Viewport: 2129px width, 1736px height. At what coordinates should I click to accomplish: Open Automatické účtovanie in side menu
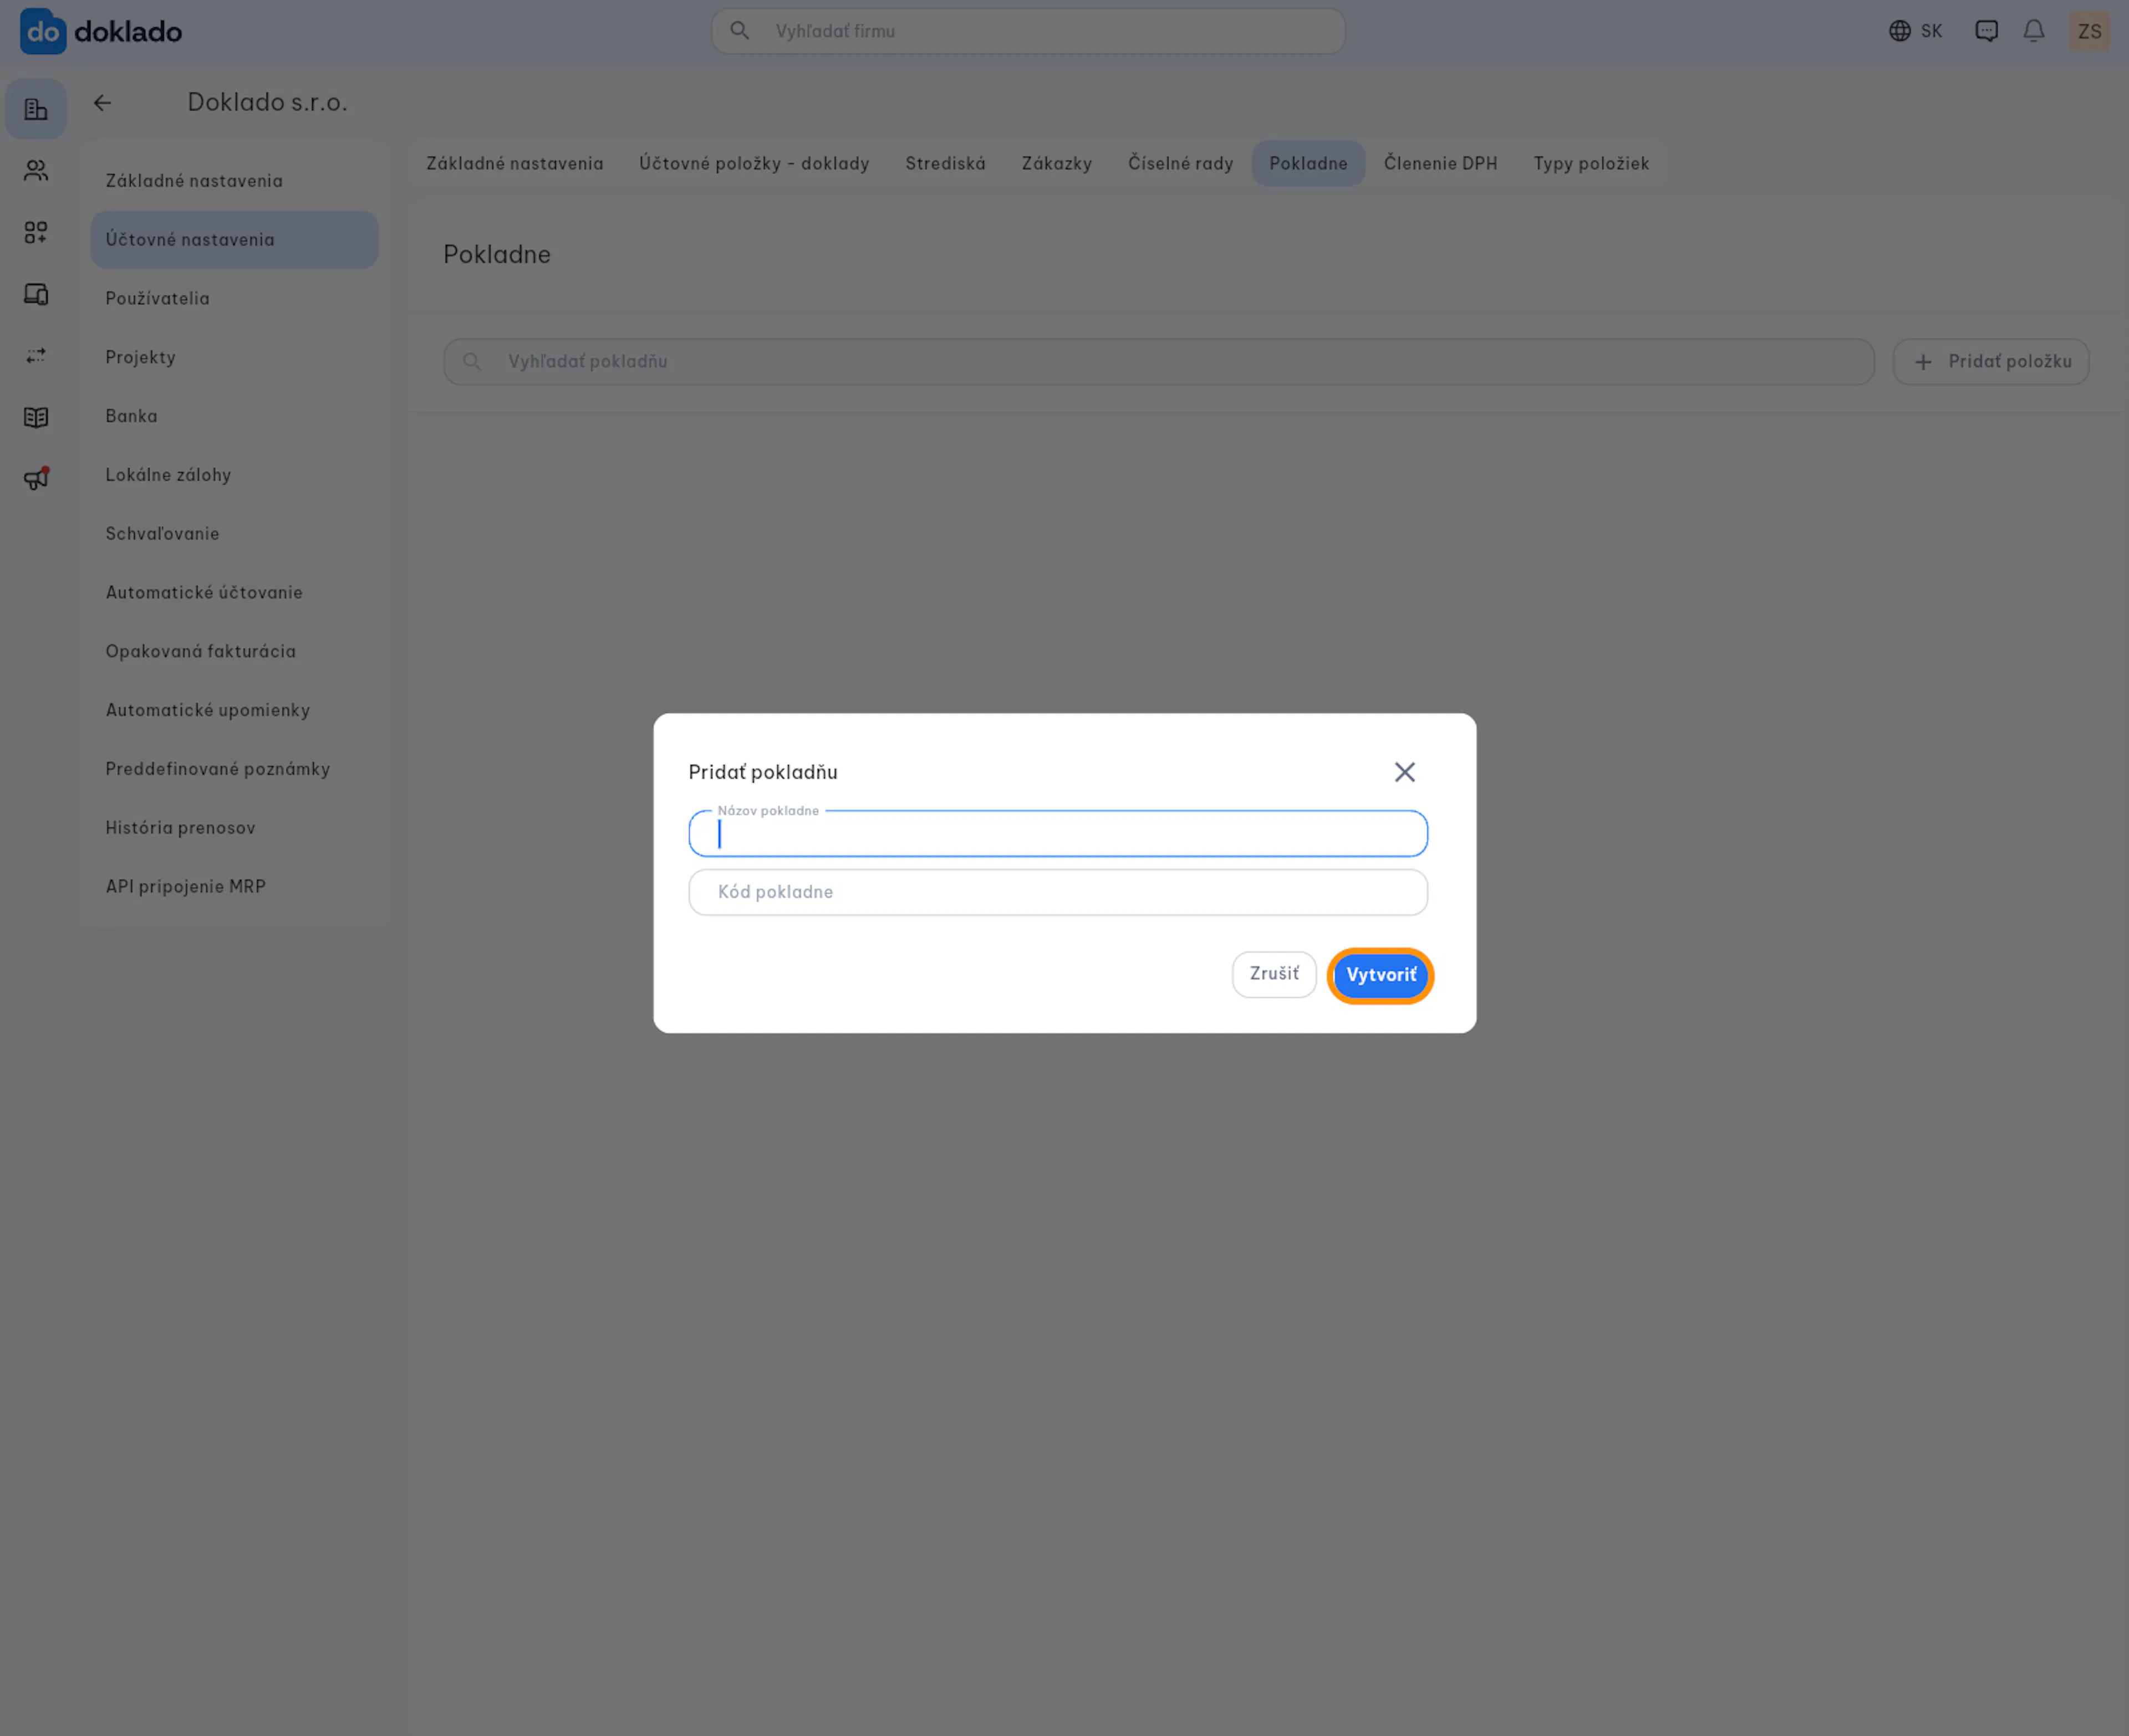[x=234, y=593]
